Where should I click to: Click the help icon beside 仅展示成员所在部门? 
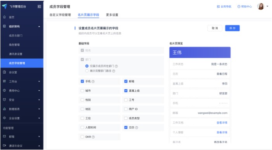coord(116,66)
